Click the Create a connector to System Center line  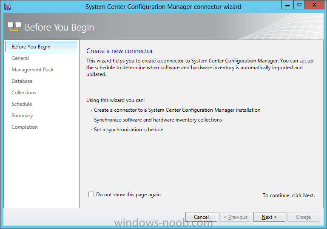pos(175,110)
